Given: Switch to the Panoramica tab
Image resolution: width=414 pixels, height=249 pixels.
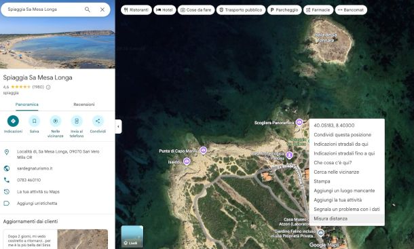Looking at the screenshot, I should tap(26, 104).
